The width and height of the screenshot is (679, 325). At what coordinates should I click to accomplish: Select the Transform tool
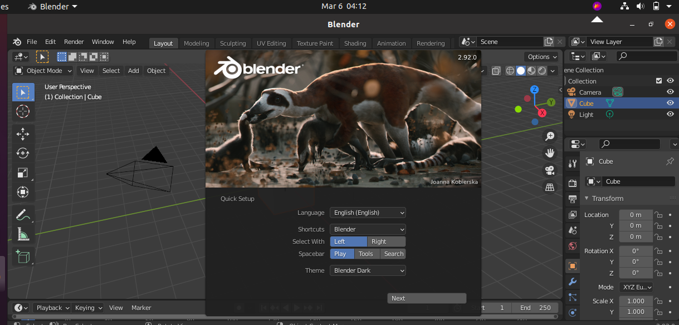[x=23, y=192]
